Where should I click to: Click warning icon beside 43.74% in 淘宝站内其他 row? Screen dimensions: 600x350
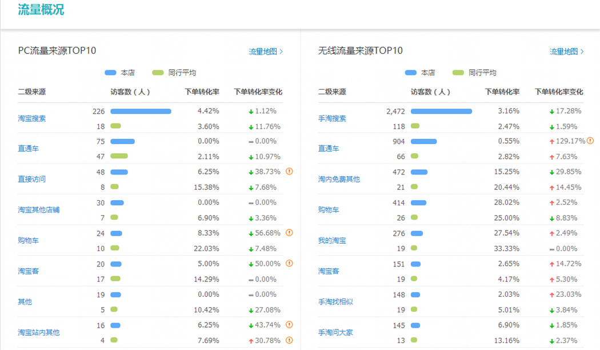pos(289,325)
